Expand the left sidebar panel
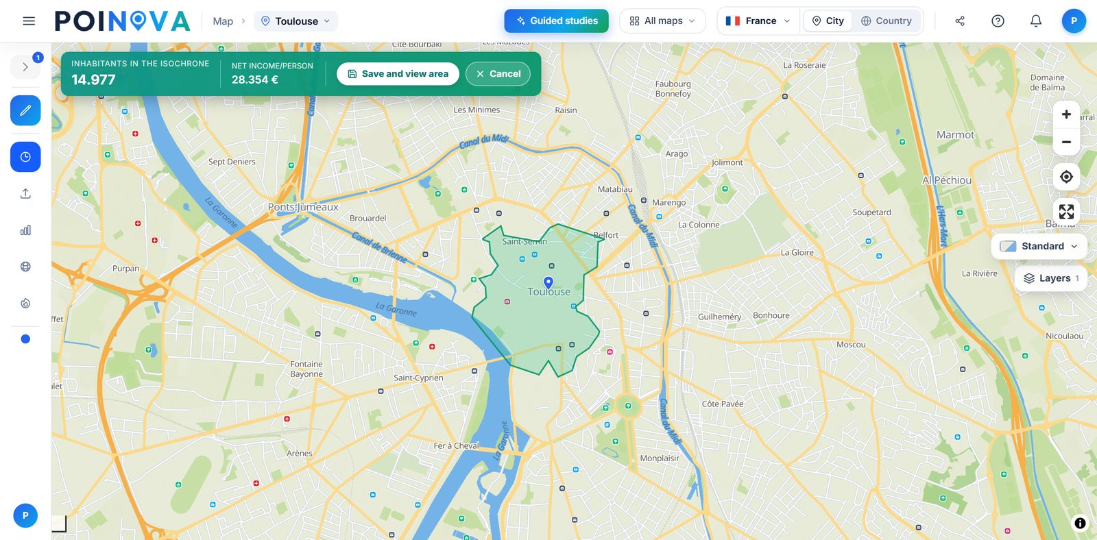Screen dimensions: 1097x540 (25, 67)
